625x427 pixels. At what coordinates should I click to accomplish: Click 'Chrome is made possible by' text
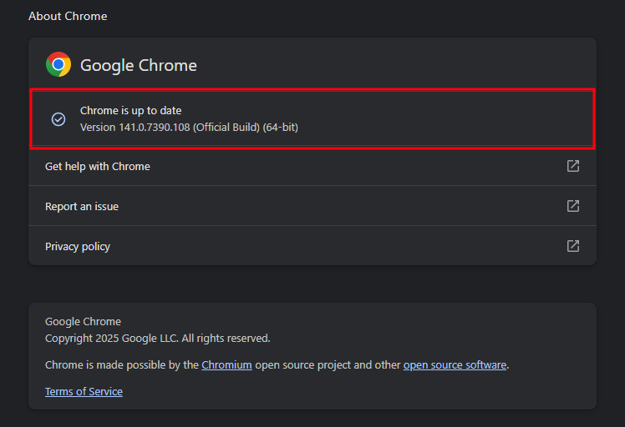pyautogui.click(x=121, y=365)
